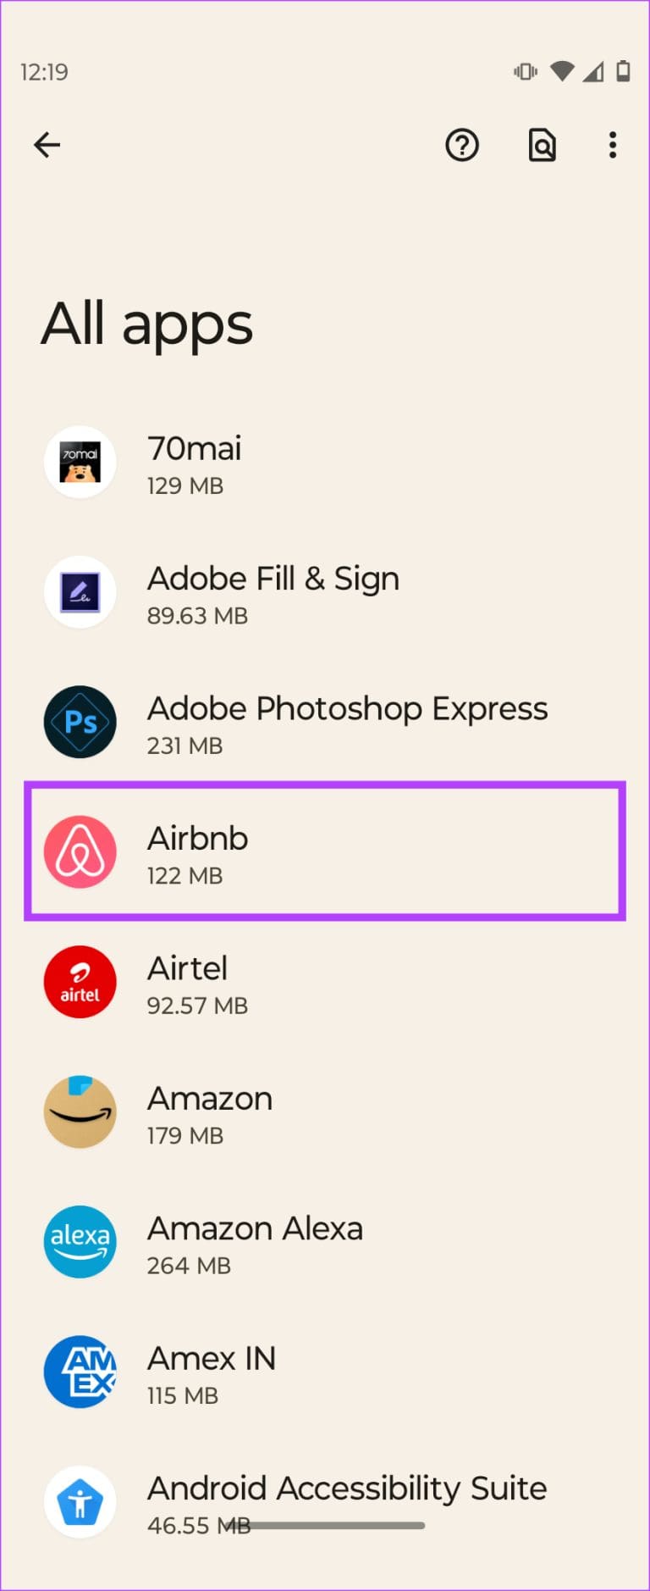Tap the battery status icon
Screen dimensions: 650x1591
[623, 72]
